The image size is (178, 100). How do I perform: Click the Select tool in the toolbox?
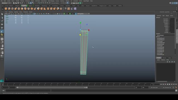(x=2, y=14)
